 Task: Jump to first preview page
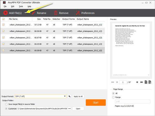[x=113, y=82]
